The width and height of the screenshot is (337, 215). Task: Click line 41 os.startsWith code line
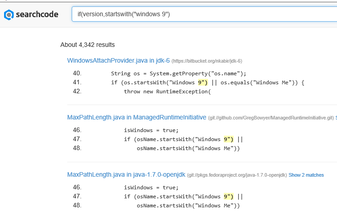pos(208,82)
